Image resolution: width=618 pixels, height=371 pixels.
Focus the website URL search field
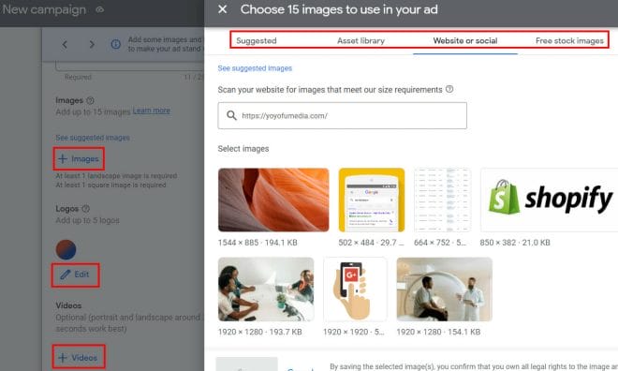[x=342, y=115]
